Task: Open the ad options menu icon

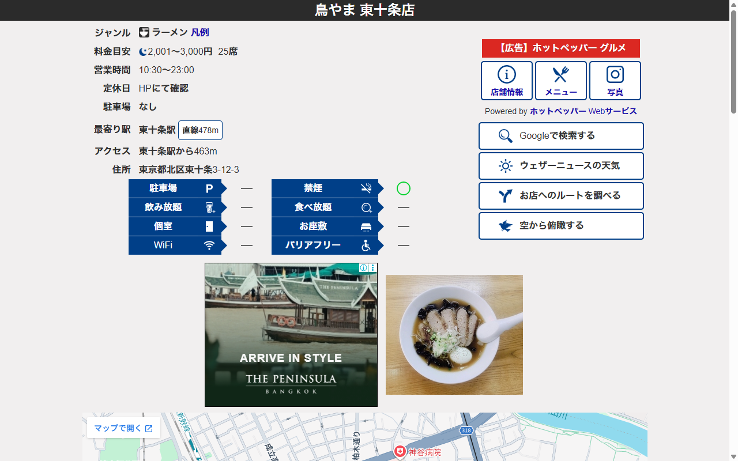Action: point(373,268)
